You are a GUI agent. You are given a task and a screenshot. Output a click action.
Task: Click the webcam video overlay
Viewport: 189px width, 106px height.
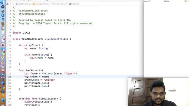[x=158, y=92]
